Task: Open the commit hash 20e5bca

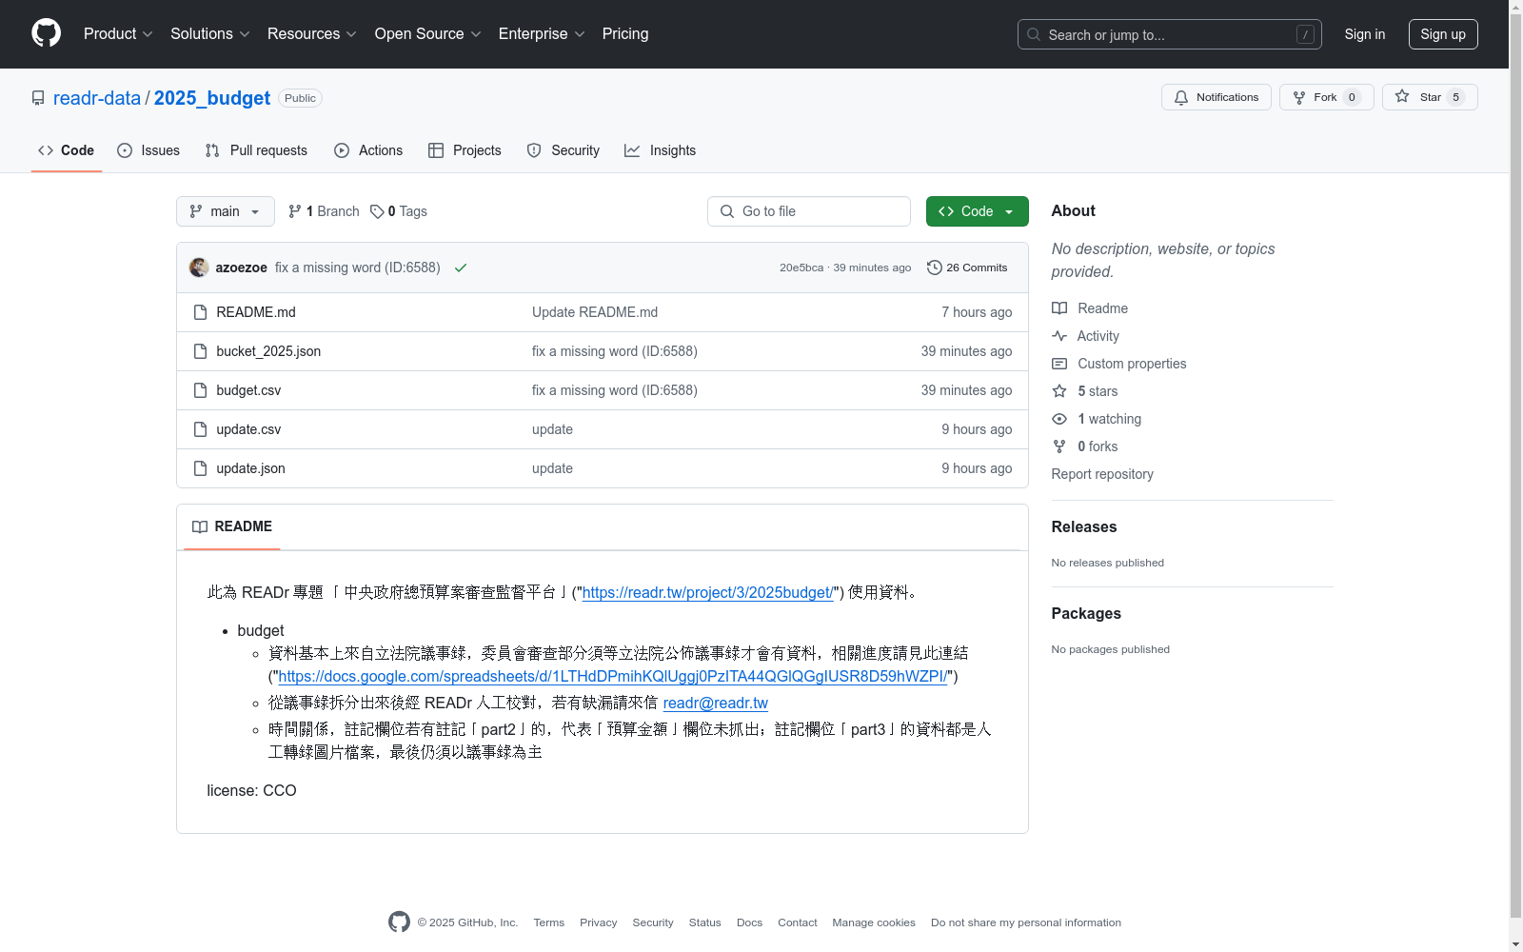Action: [x=801, y=268]
